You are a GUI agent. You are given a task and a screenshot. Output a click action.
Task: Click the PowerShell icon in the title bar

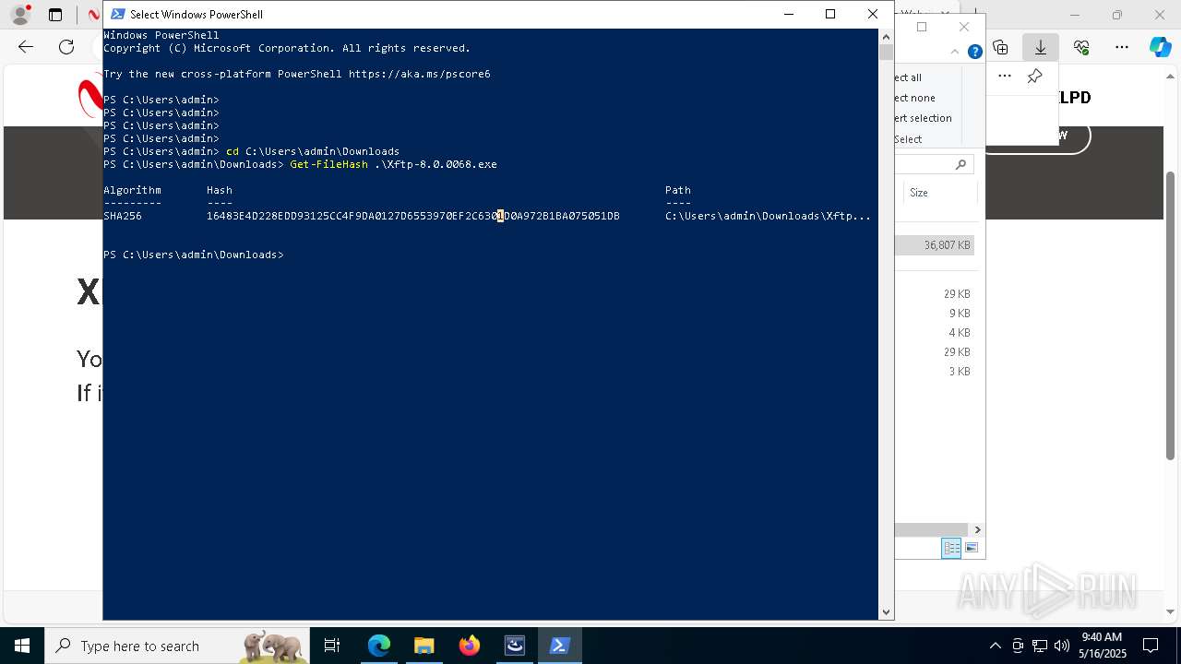pyautogui.click(x=117, y=14)
